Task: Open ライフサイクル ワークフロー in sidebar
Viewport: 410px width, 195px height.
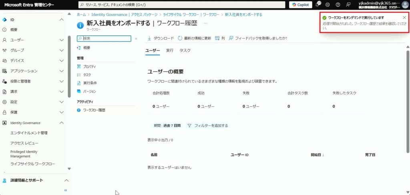Action: pyautogui.click(x=33, y=164)
